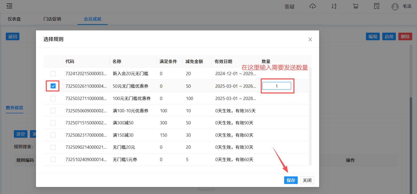Viewport: 417px width, 194px height.
Task: Open the 答疑 menu item
Action: (x=289, y=7)
